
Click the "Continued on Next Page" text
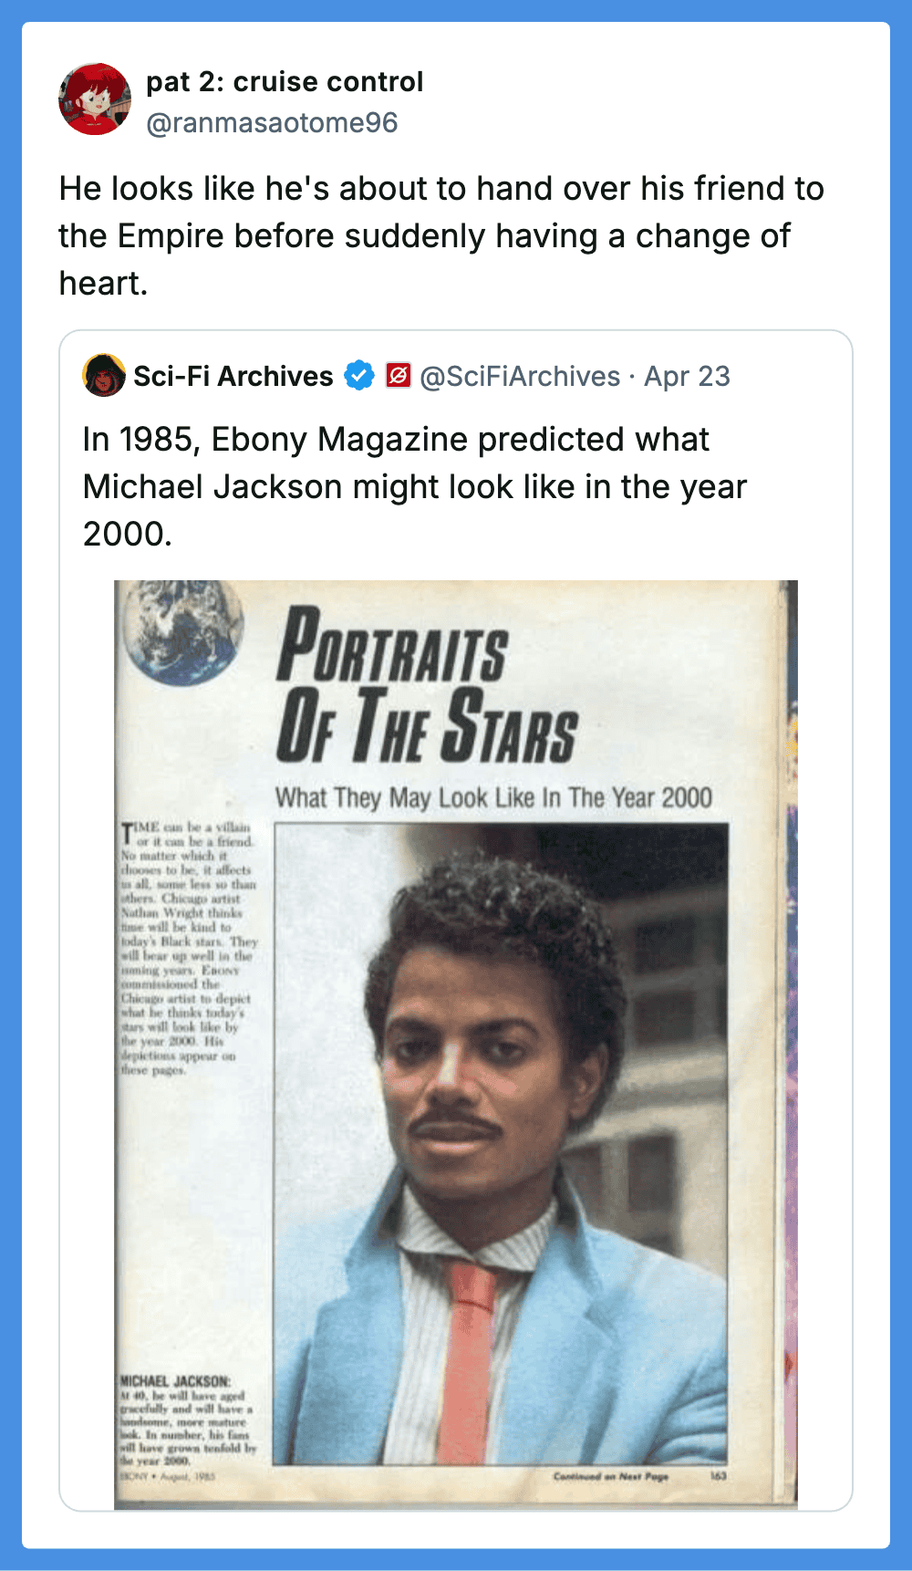click(610, 1476)
